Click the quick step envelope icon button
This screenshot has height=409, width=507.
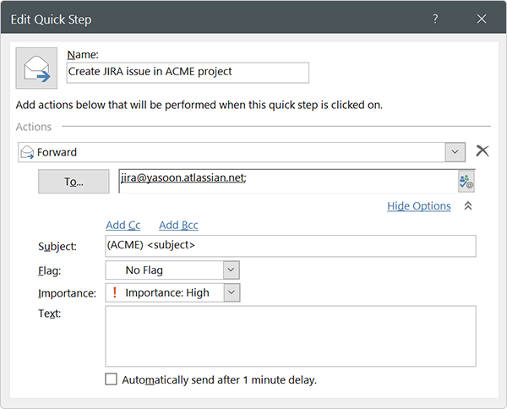(36, 68)
